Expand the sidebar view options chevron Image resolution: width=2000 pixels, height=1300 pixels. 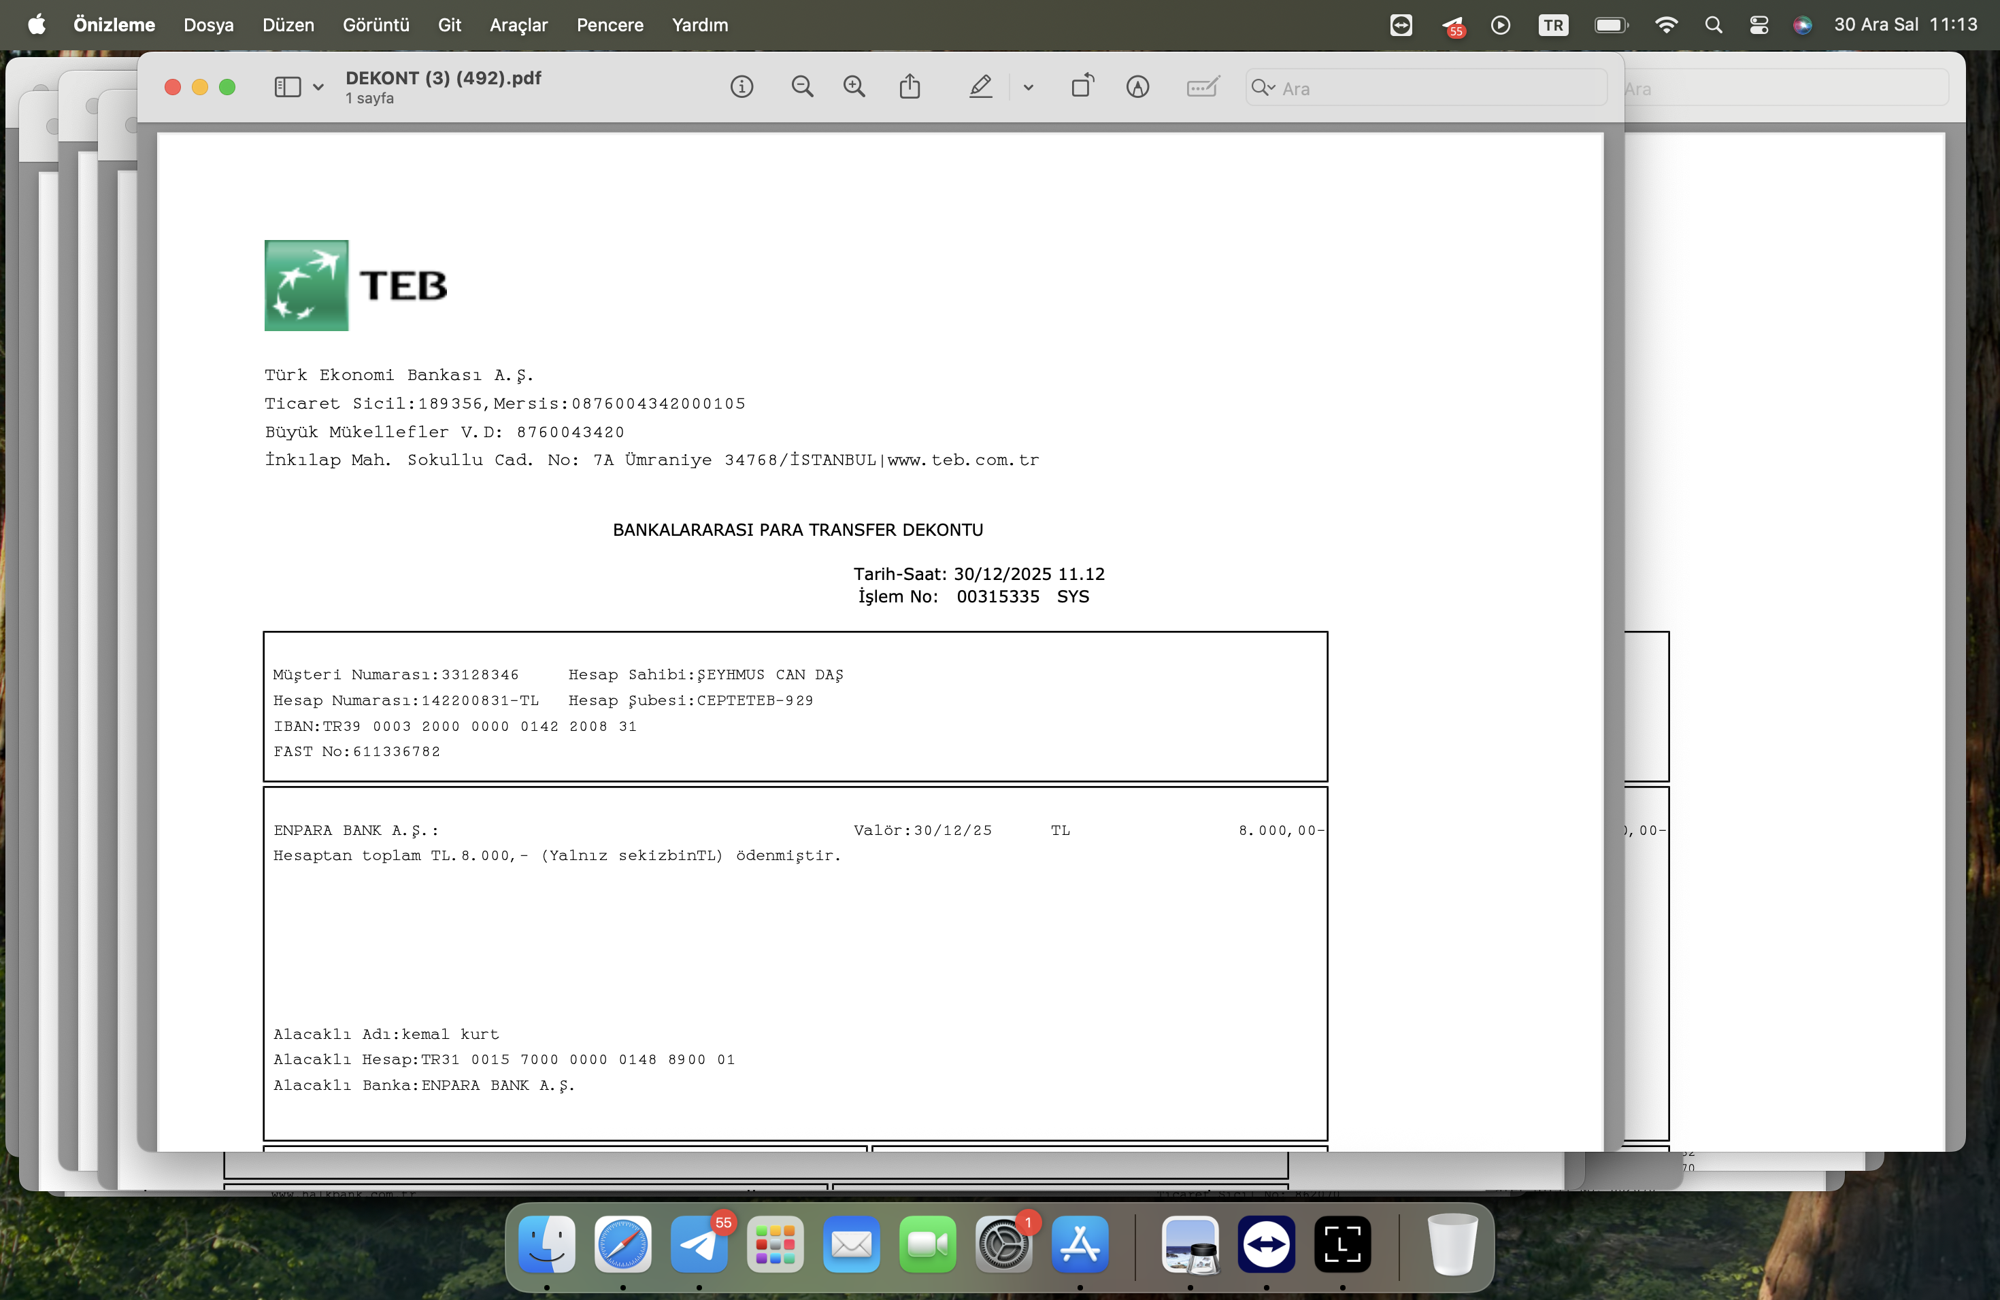click(318, 87)
